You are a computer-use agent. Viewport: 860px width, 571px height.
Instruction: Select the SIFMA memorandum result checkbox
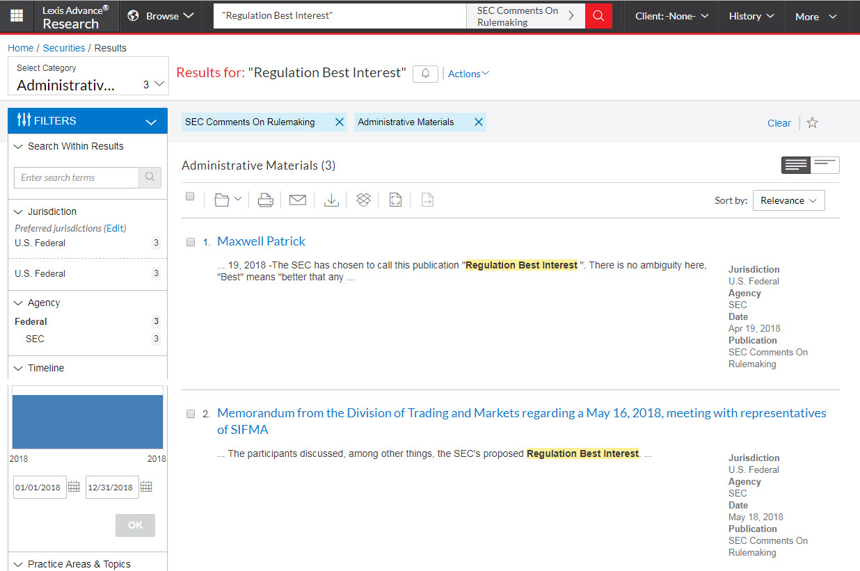[191, 414]
